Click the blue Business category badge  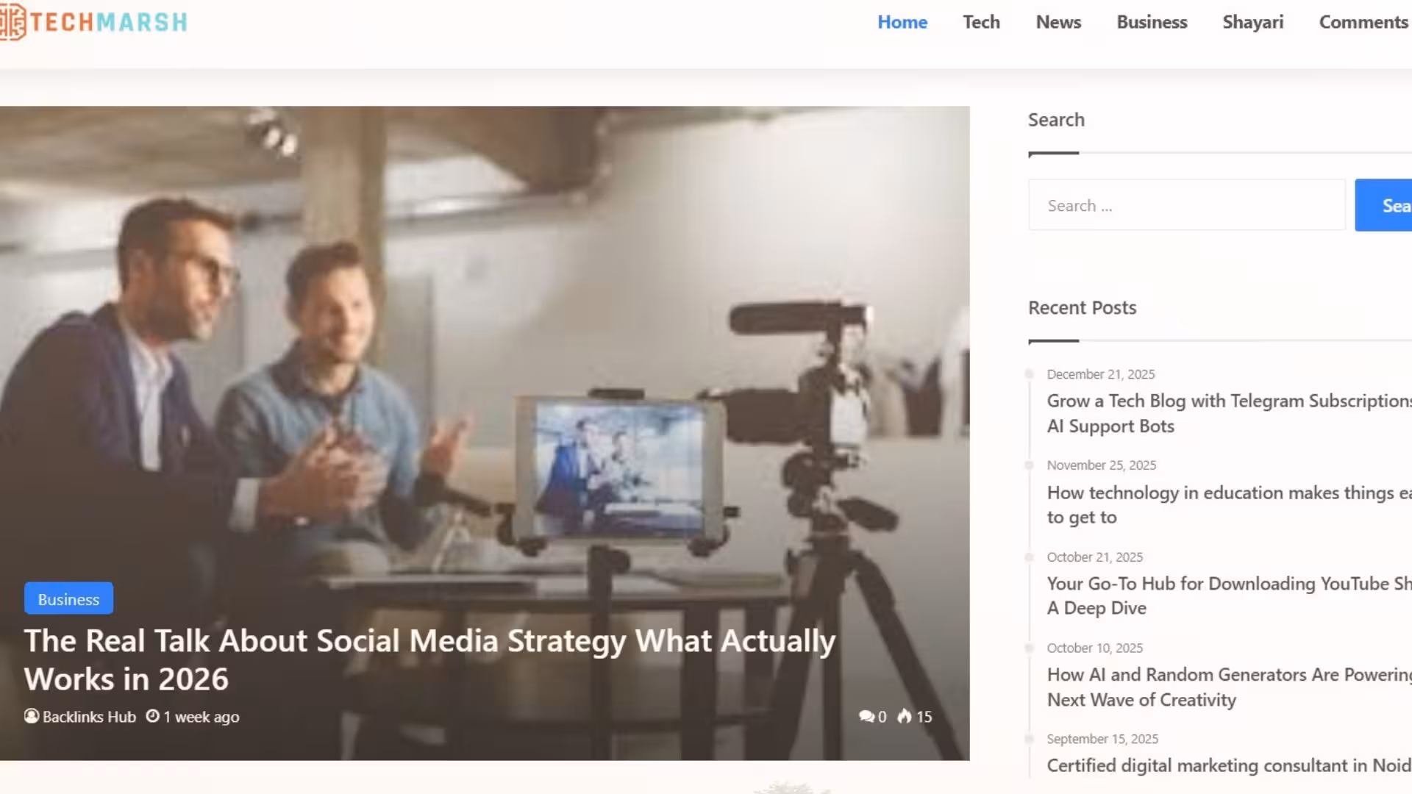click(x=68, y=599)
